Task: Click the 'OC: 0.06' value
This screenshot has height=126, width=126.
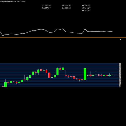Action: 86,6
